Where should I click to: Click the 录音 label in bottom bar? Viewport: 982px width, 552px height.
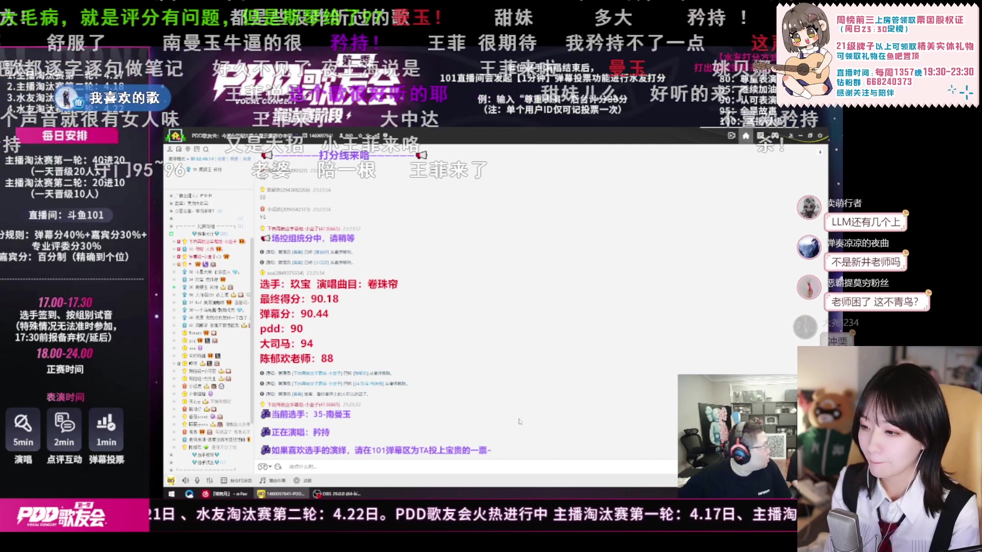tap(307, 480)
